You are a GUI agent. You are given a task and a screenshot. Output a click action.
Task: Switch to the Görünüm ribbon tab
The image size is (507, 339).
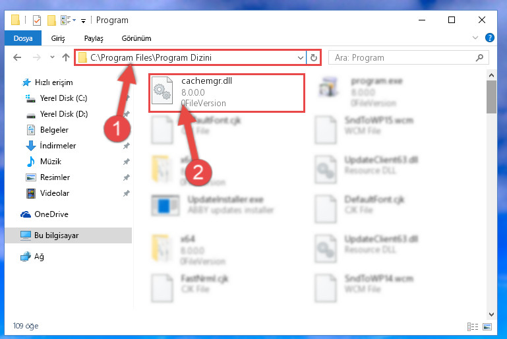(x=136, y=38)
